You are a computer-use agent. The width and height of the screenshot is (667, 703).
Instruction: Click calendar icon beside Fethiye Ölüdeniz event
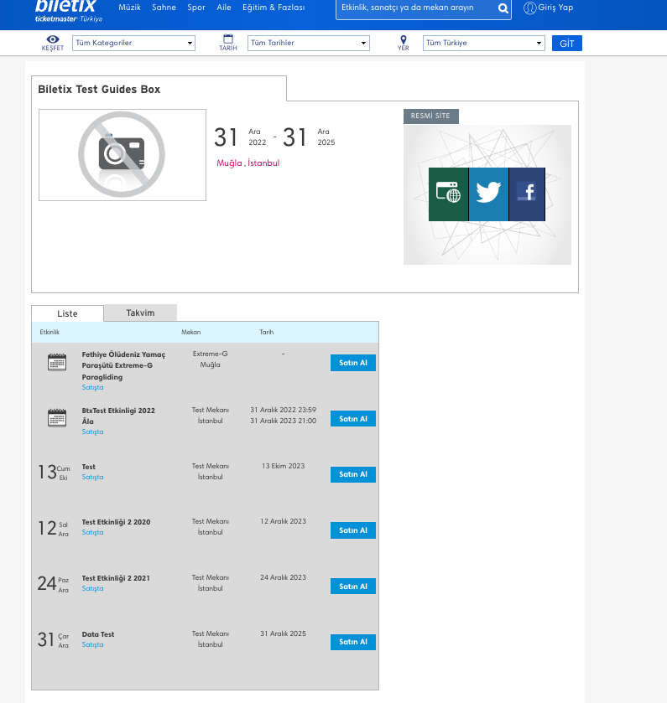click(x=57, y=362)
